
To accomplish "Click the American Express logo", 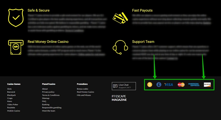I will pos(194,84).
